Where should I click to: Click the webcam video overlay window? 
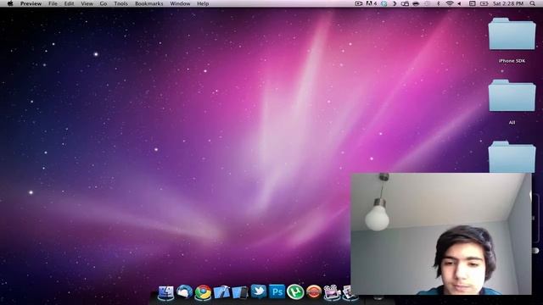coord(441,234)
